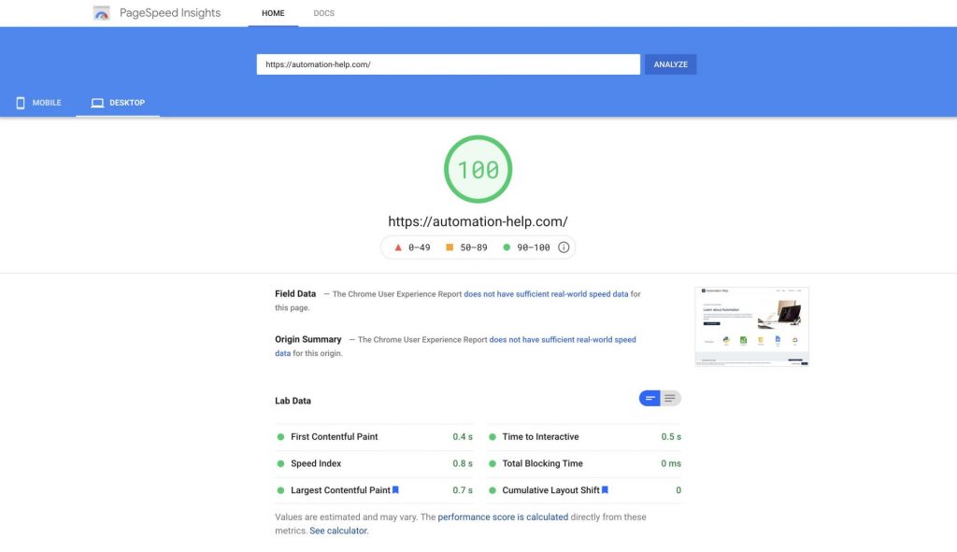Expand the Time to Interactive metric row
957x552 pixels.
(584, 437)
